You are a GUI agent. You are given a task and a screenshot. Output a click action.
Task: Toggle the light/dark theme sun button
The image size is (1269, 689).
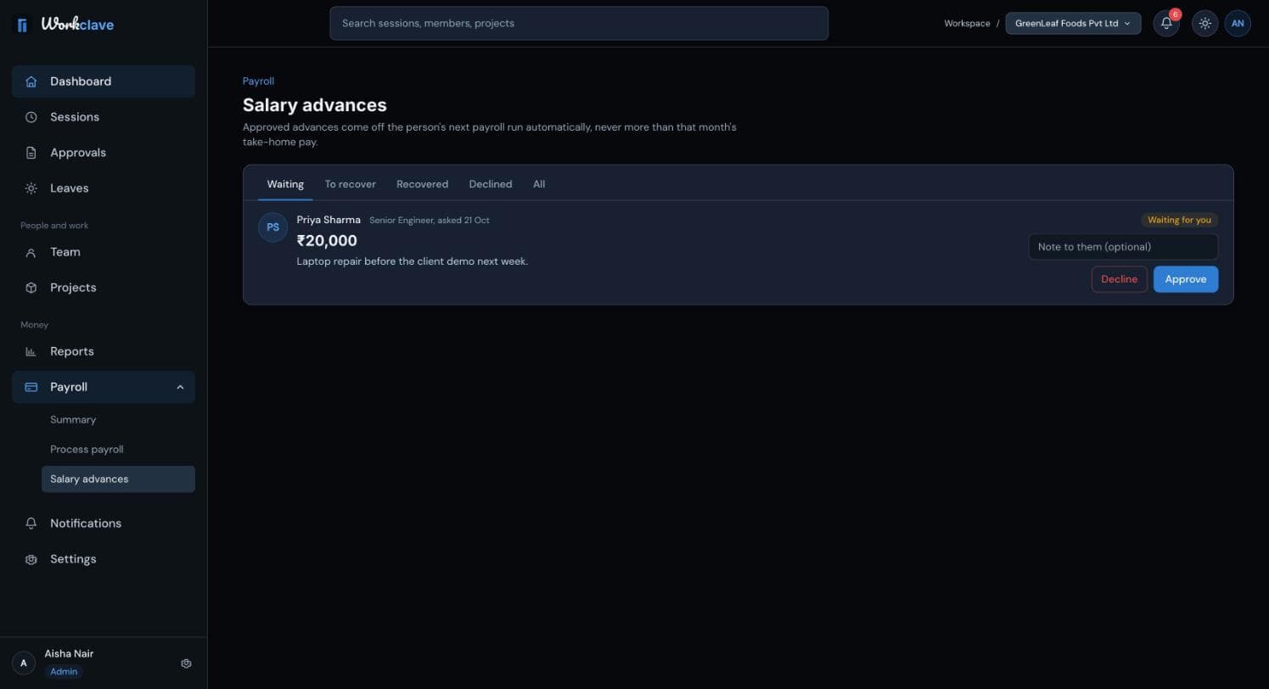click(x=1204, y=24)
